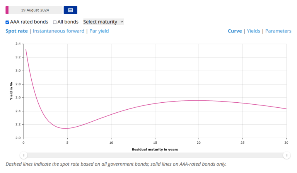Open the calendar date picker icon
Viewport: 297px width, 173px height.
tap(70, 10)
